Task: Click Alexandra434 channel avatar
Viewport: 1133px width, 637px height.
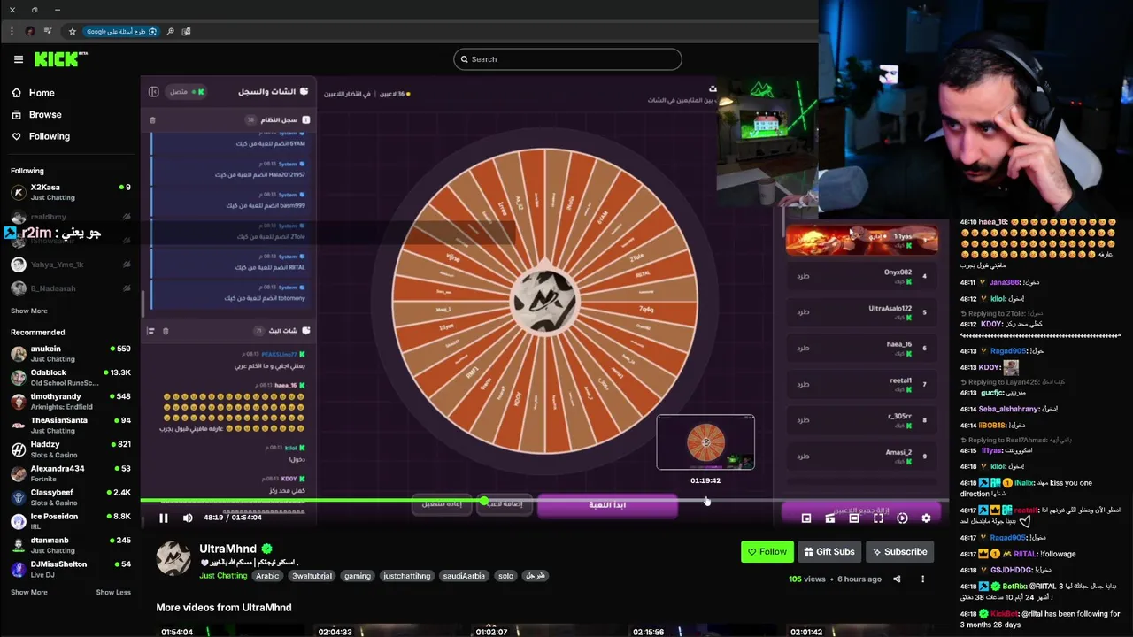Action: click(x=19, y=473)
